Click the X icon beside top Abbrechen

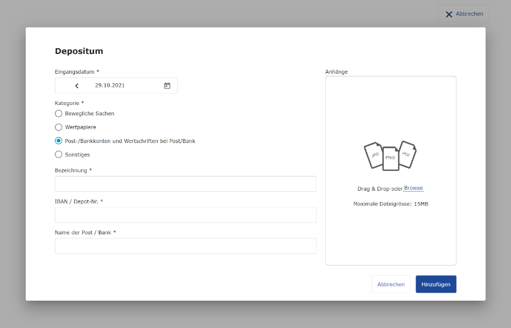tap(449, 14)
